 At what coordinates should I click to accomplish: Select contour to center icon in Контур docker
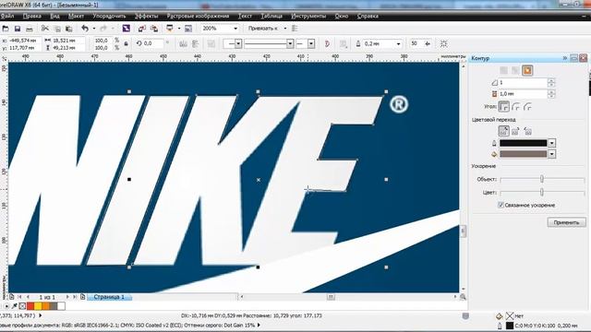point(503,70)
